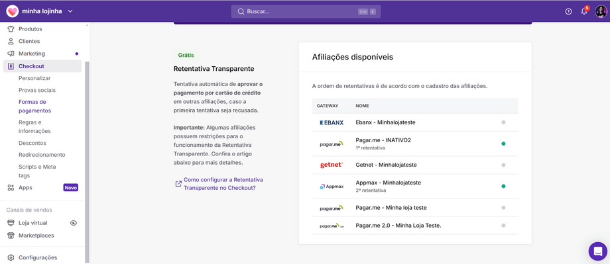Click the sidebar vertical scrollbar
610x264 pixels.
pos(87,162)
